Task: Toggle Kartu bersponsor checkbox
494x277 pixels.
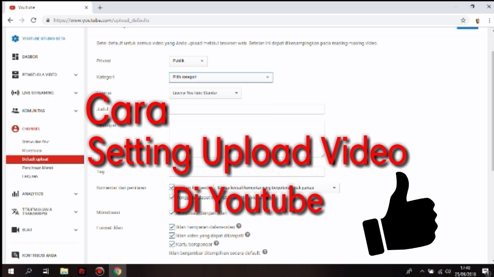Action: click(172, 244)
